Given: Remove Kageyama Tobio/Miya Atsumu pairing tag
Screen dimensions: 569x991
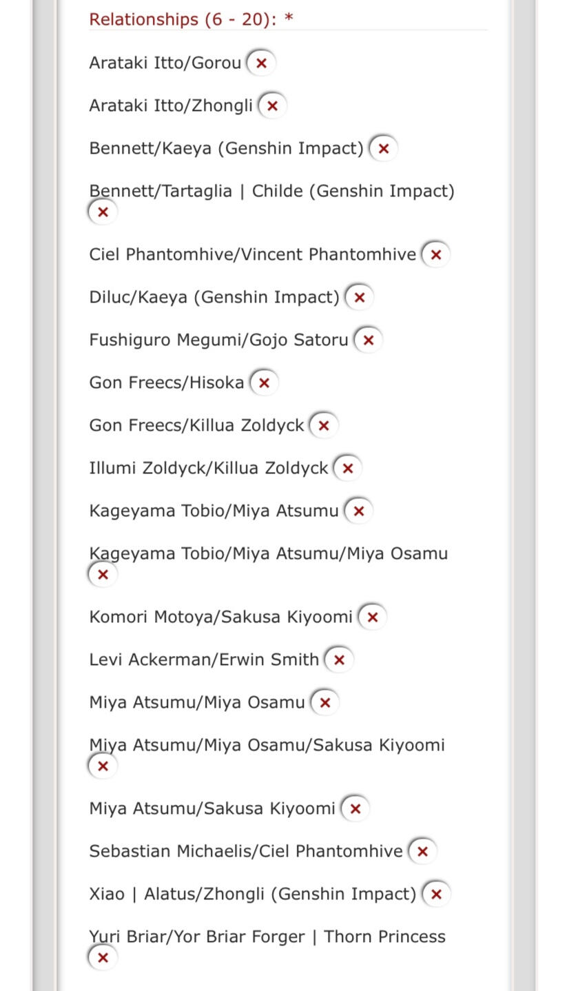Looking at the screenshot, I should click(x=358, y=511).
